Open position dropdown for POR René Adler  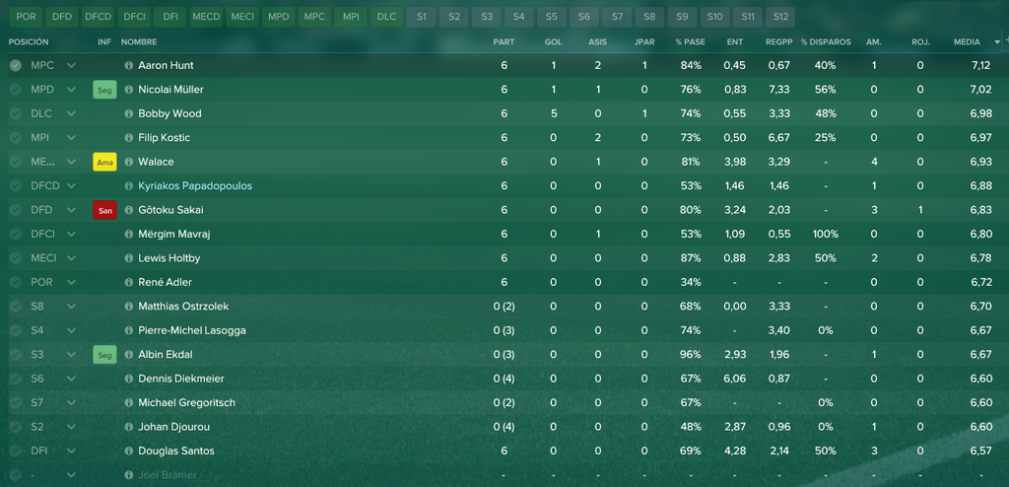point(71,283)
